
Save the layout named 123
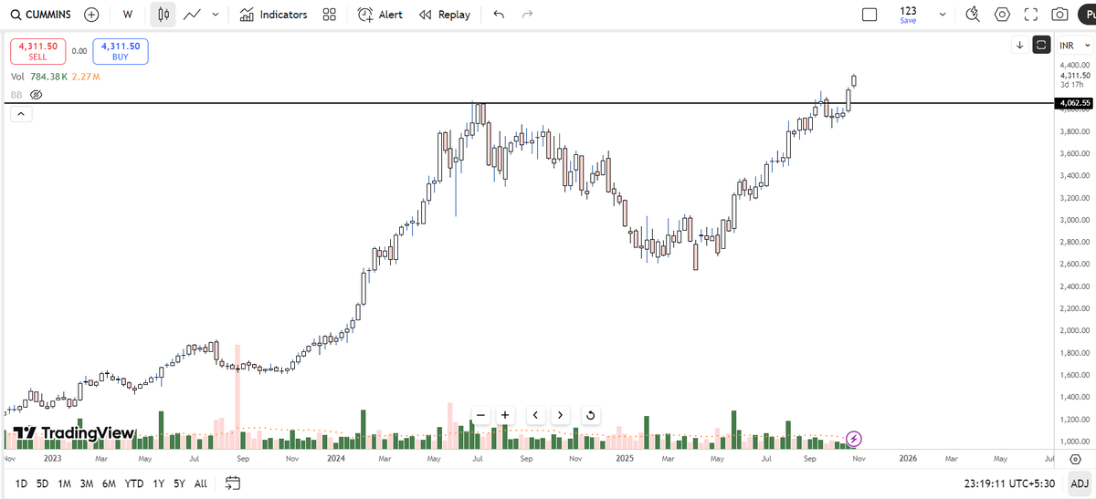(908, 15)
